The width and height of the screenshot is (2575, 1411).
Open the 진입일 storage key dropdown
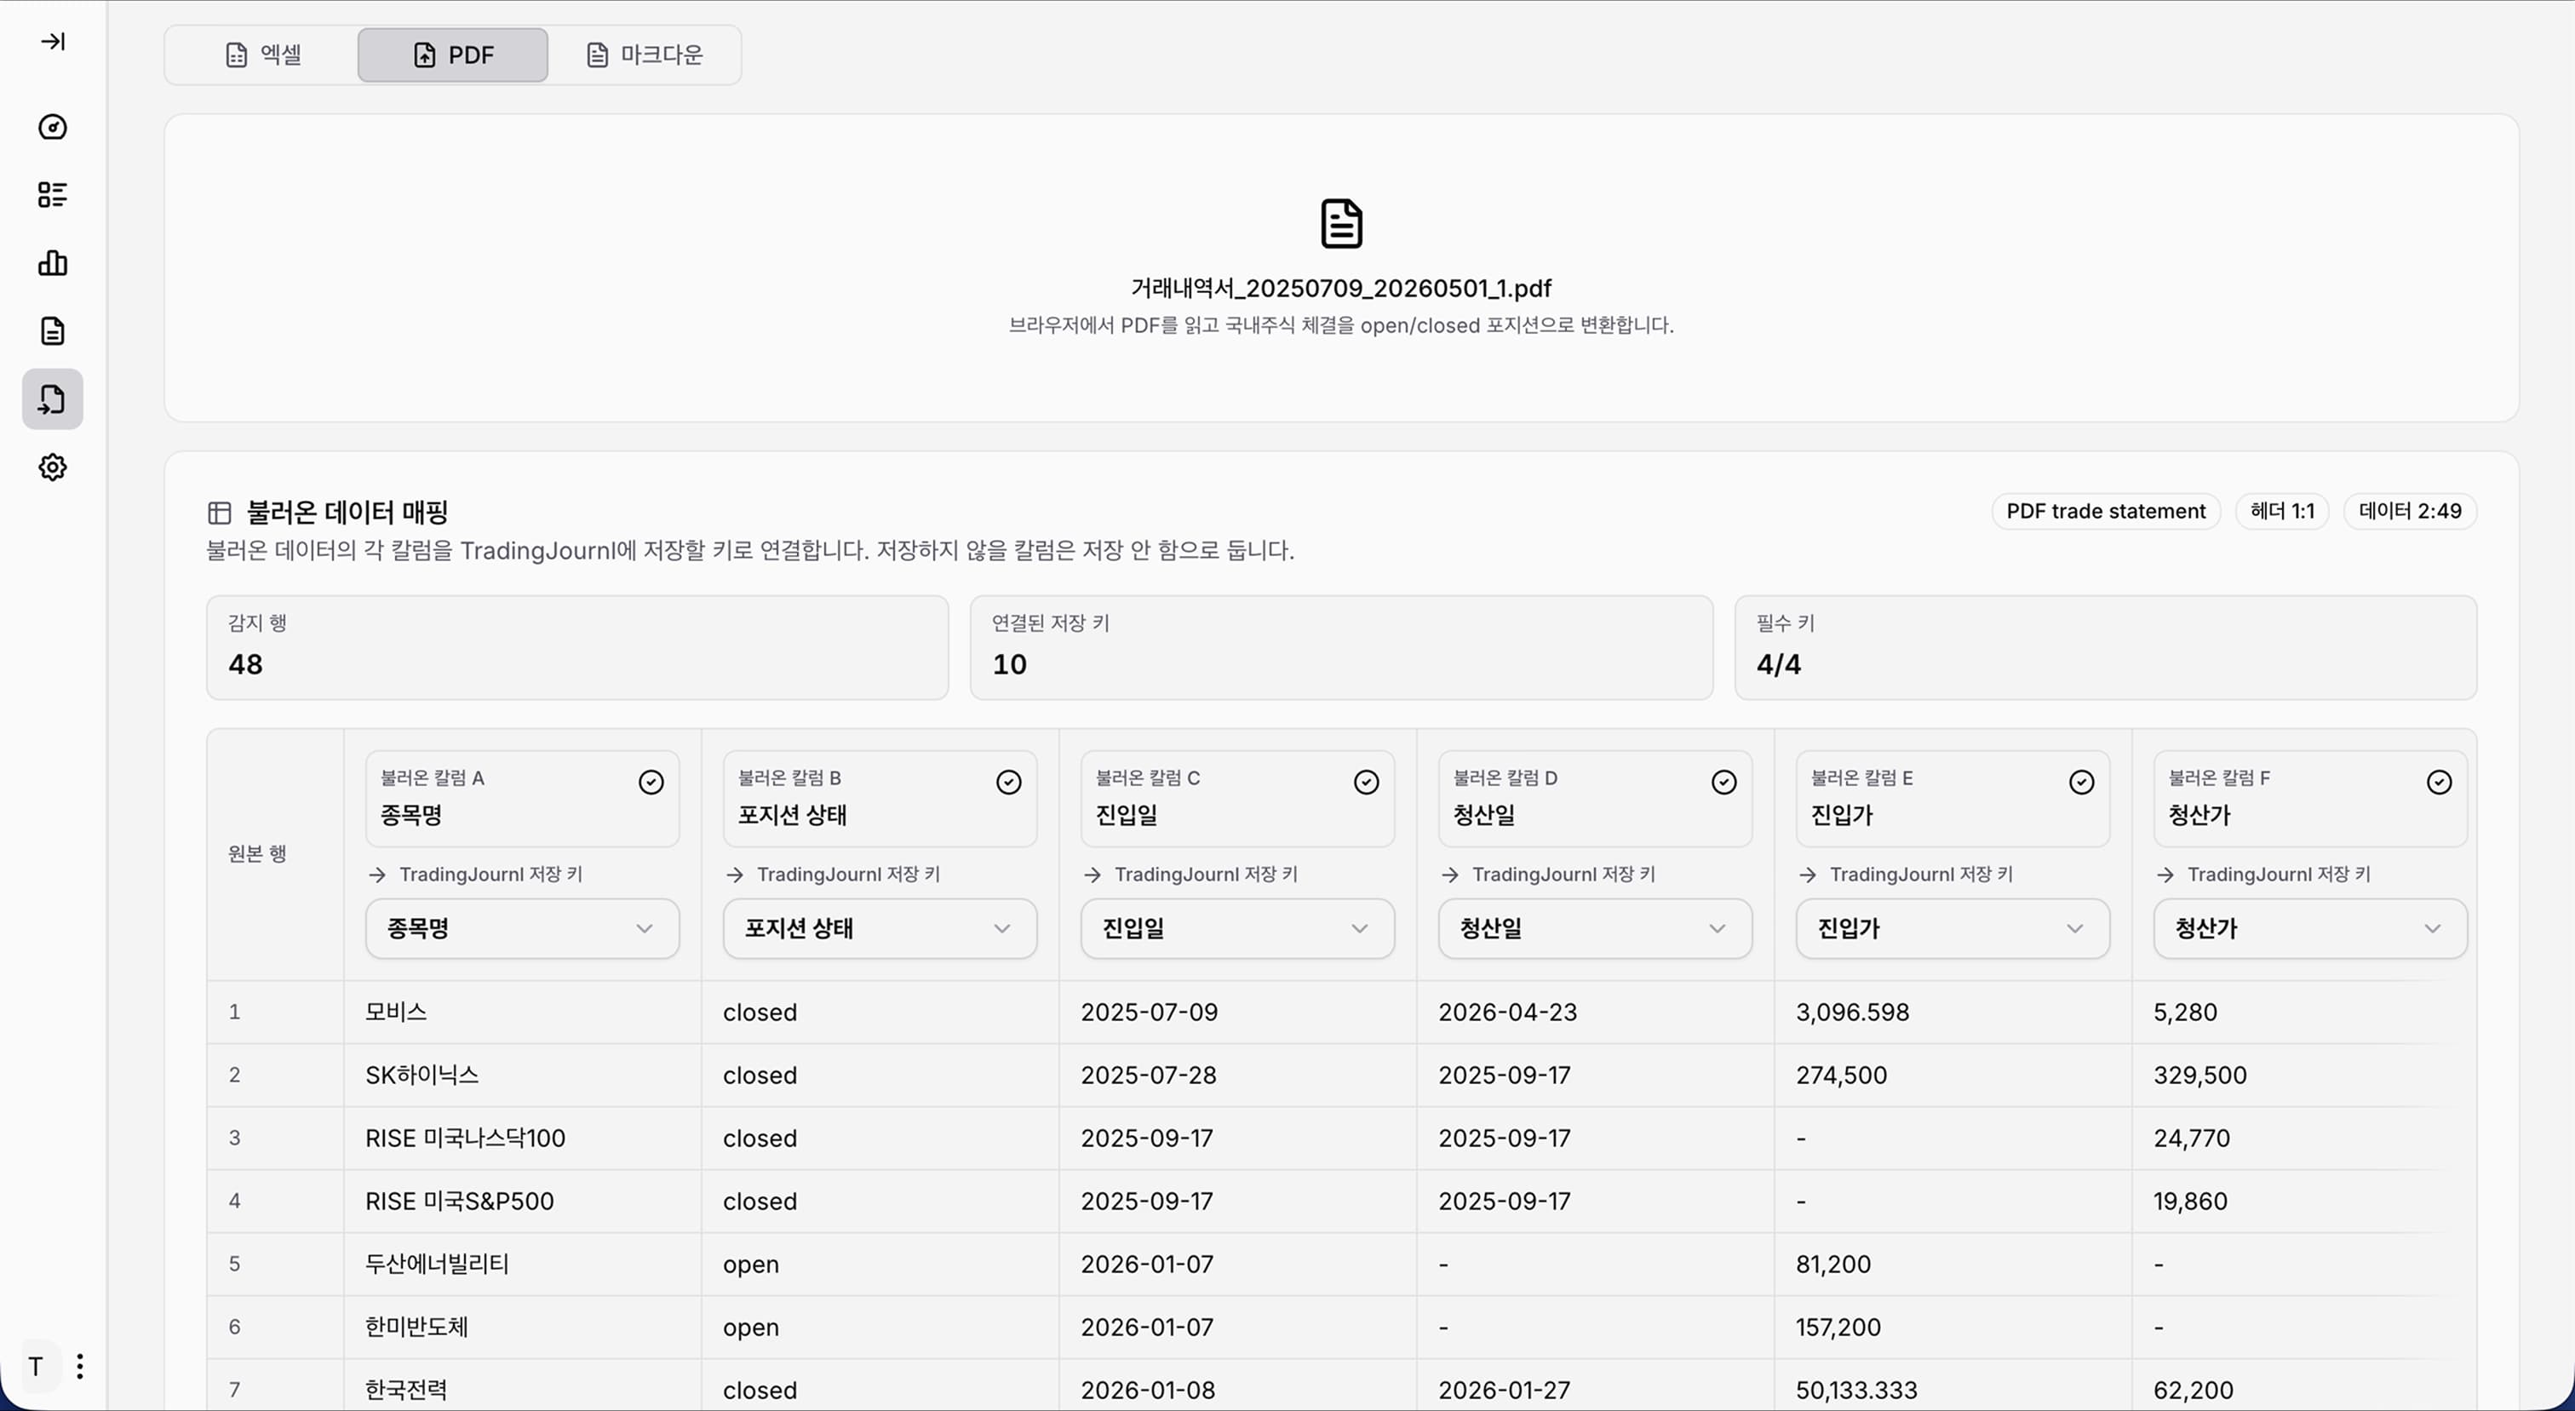(x=1237, y=928)
